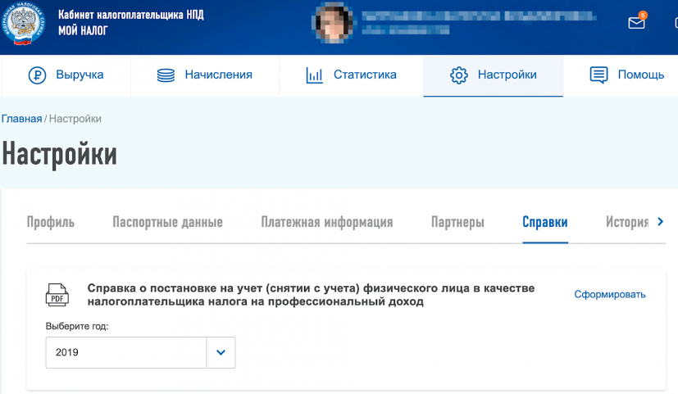Click the stacked coins Начисления icon

pos(166,75)
